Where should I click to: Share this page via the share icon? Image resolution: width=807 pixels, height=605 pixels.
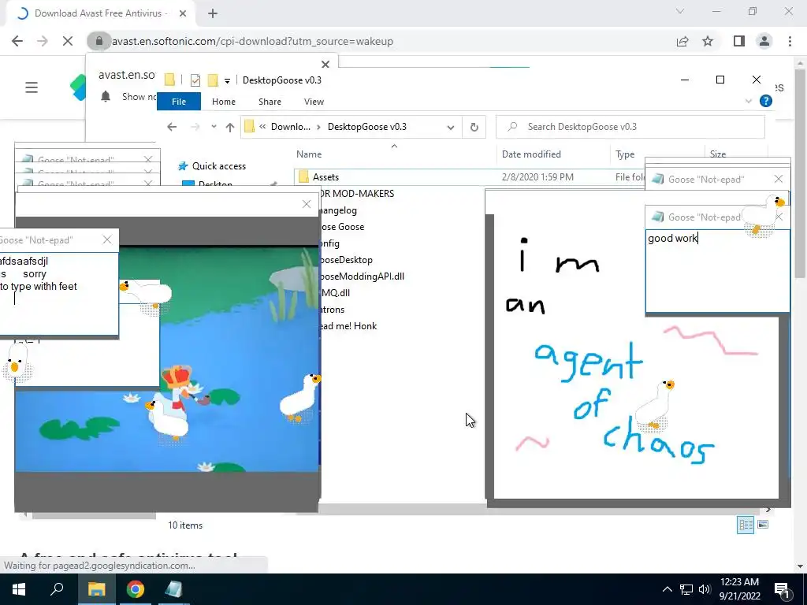[682, 41]
